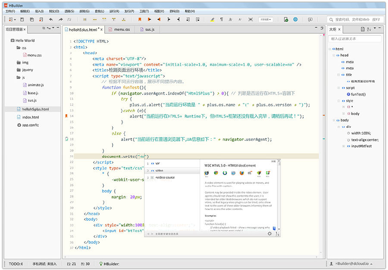The width and height of the screenshot is (388, 270).
Task: Select the jquery folder in project tree
Action: tap(25, 70)
